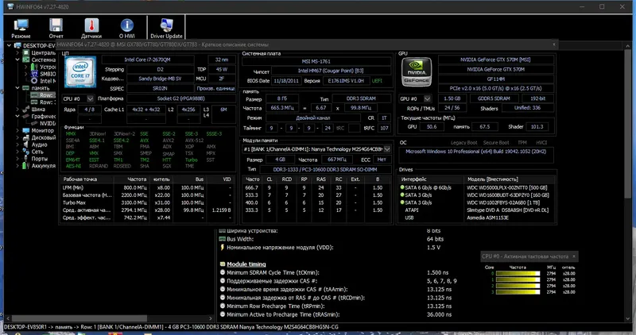Click the Asmedia ASM1153E USB drive entry

click(x=487, y=218)
